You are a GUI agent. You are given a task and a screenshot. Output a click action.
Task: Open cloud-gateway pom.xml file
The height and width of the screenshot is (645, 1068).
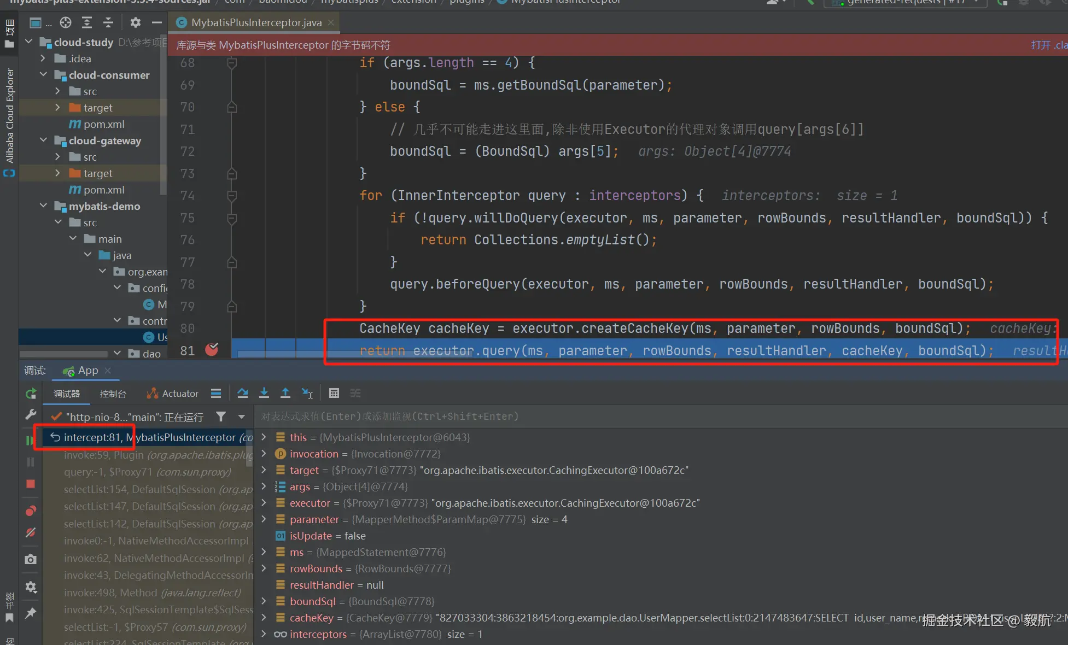click(97, 190)
